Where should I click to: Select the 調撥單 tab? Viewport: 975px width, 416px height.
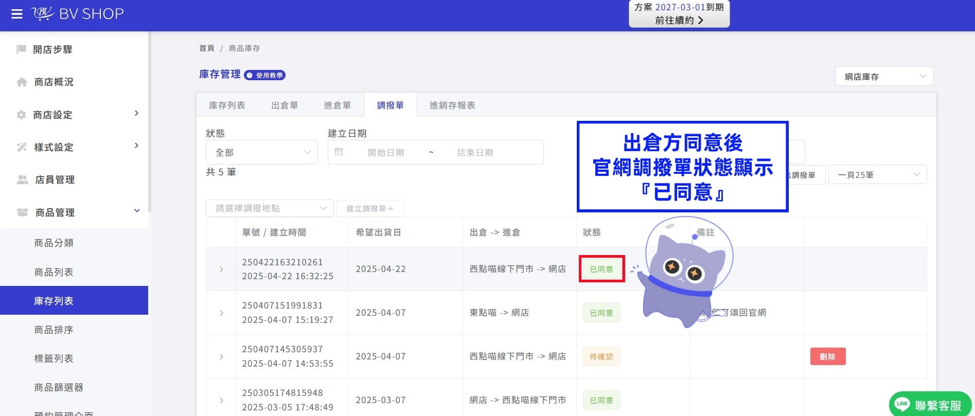[390, 105]
